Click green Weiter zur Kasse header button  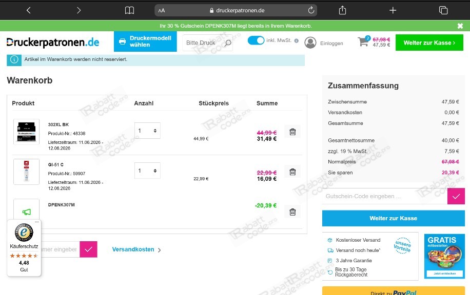point(429,43)
